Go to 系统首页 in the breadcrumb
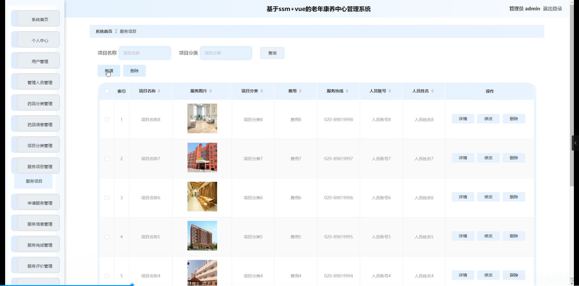The width and height of the screenshot is (579, 286). tap(104, 31)
